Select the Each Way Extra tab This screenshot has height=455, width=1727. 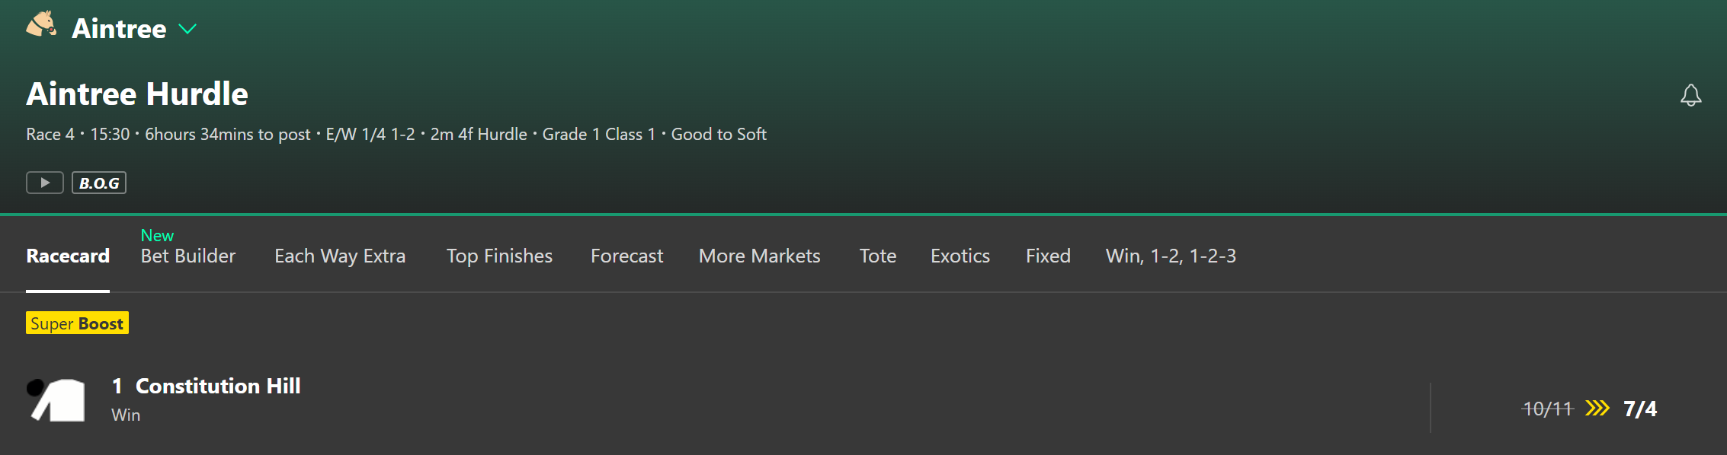(340, 256)
